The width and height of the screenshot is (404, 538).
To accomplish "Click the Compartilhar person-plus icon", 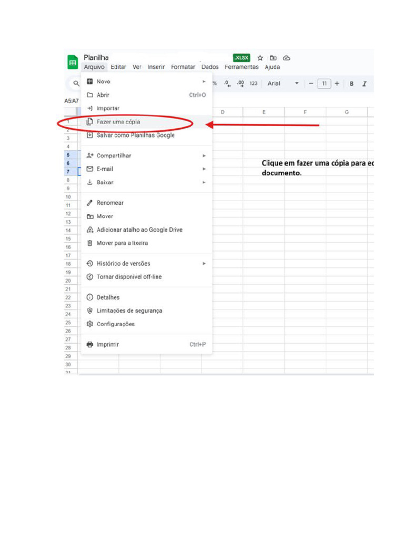I will [x=89, y=156].
